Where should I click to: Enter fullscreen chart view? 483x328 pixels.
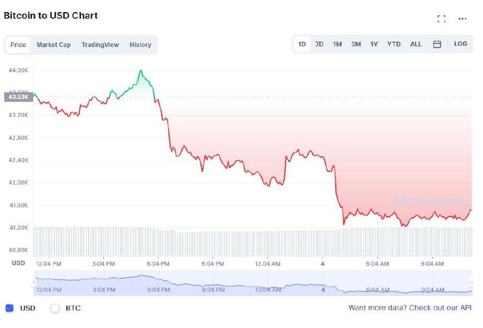pos(441,19)
